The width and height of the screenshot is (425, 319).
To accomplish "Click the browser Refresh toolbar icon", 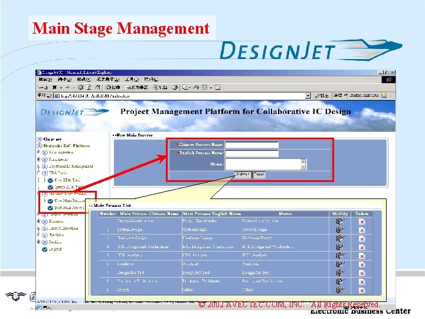I will (89, 87).
